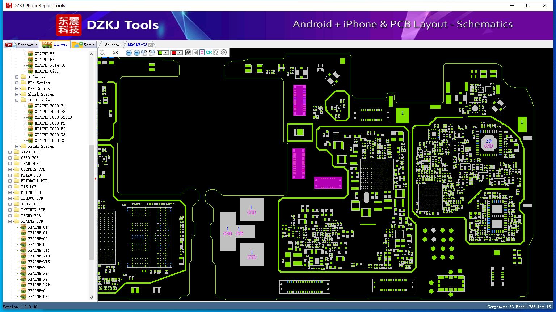Viewport: 556px width, 312px height.
Task: Expand the REDMI Series folder
Action: coord(17,146)
